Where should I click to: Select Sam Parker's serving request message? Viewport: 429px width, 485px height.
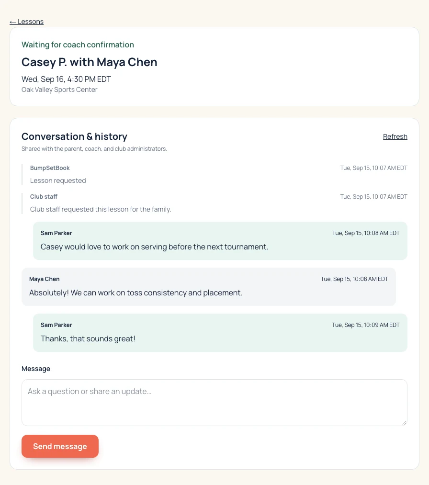coord(220,241)
